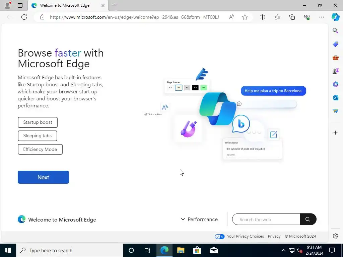
Task: Customize sidebar with plus icon
Action: pyautogui.click(x=335, y=133)
